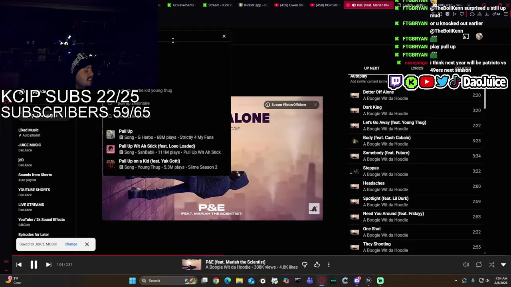The height and width of the screenshot is (287, 511).
Task: Like the song with thumbs up
Action: 317,265
